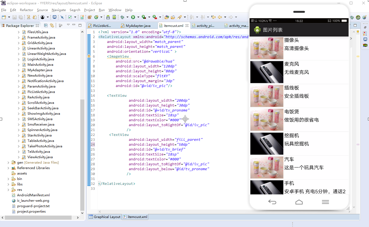
Task: Open the Refactor menu
Action: [26, 10]
